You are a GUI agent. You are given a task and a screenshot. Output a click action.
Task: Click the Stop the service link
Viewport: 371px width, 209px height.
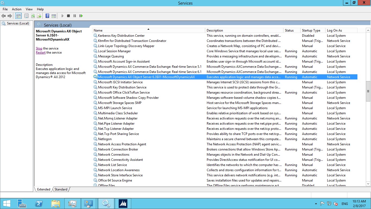coord(39,48)
